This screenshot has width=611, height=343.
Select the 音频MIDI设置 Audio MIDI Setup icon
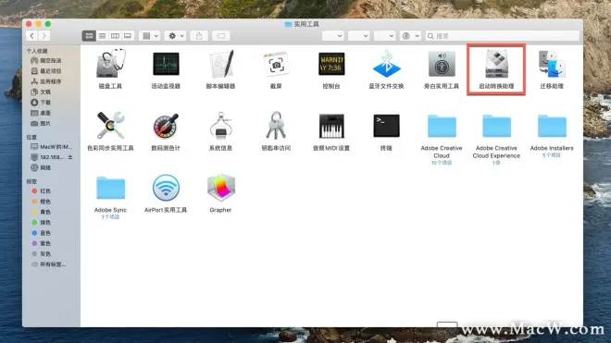pos(331,126)
